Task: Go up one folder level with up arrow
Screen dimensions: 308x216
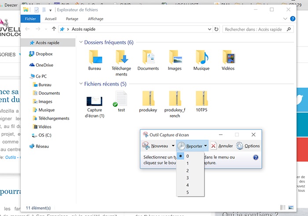Action: [54, 29]
